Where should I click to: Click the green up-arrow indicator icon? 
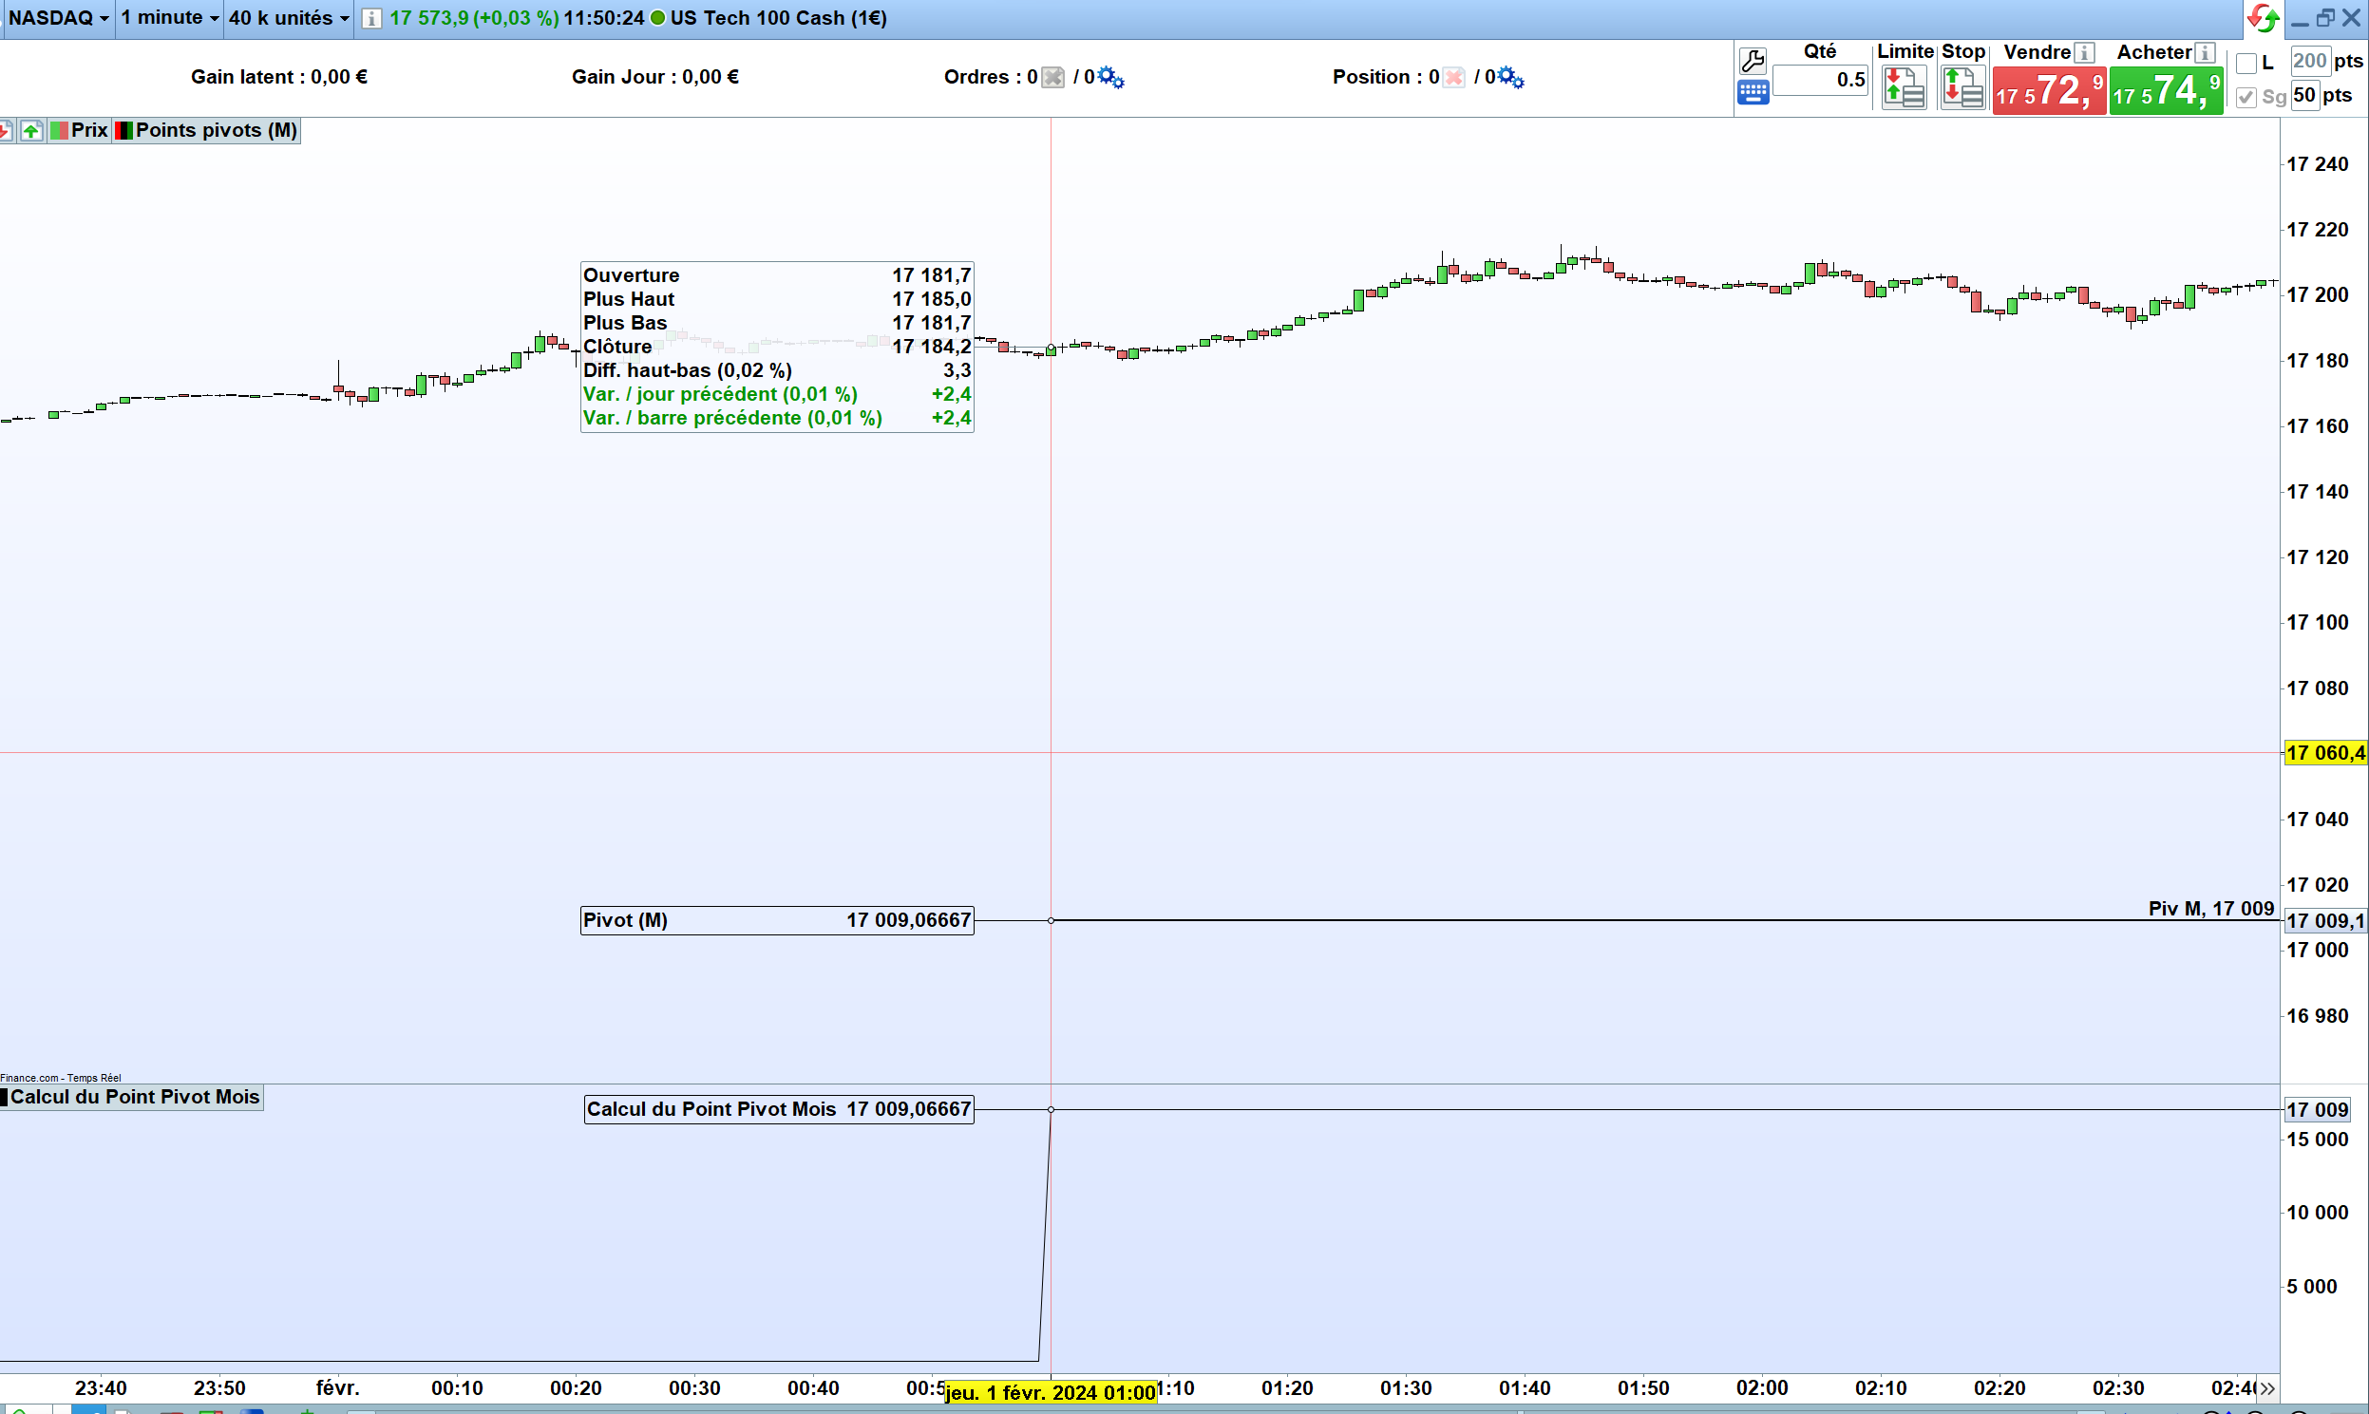31,130
